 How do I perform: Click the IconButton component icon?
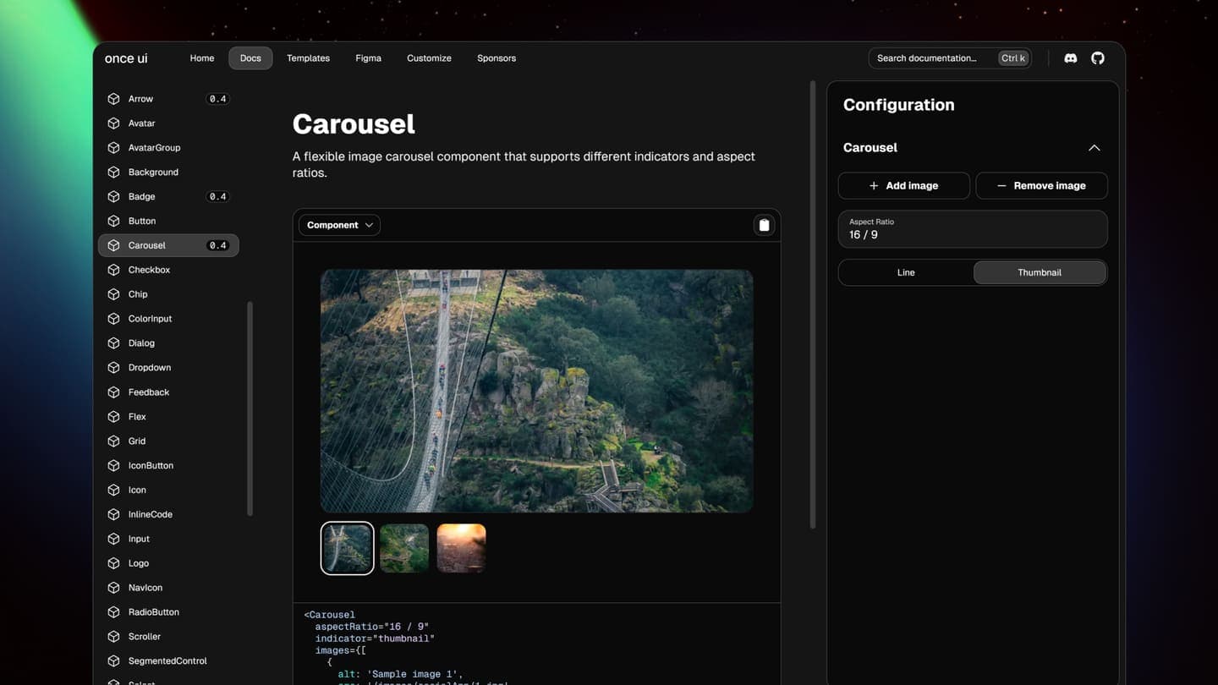click(113, 465)
